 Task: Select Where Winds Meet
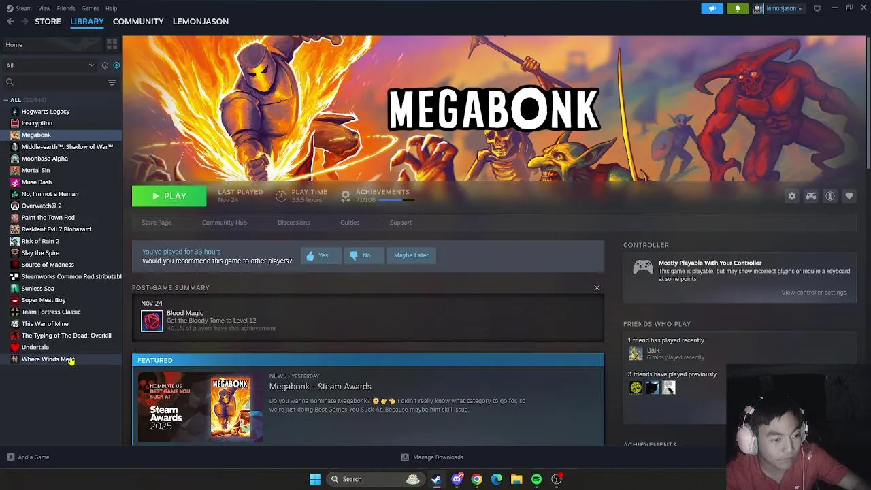point(47,359)
